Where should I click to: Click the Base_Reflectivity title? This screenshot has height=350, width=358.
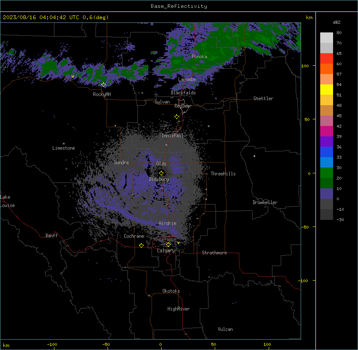point(179,6)
